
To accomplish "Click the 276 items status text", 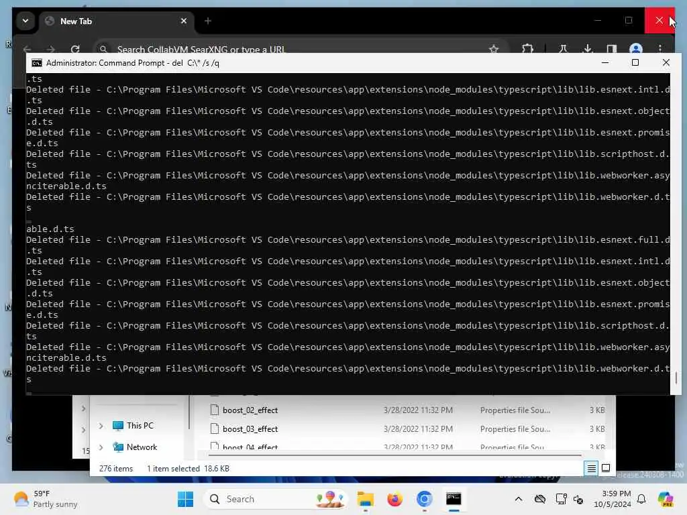I will [x=115, y=469].
